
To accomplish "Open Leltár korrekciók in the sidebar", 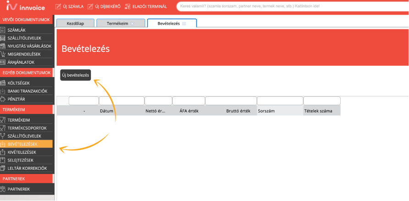I will click(27, 168).
